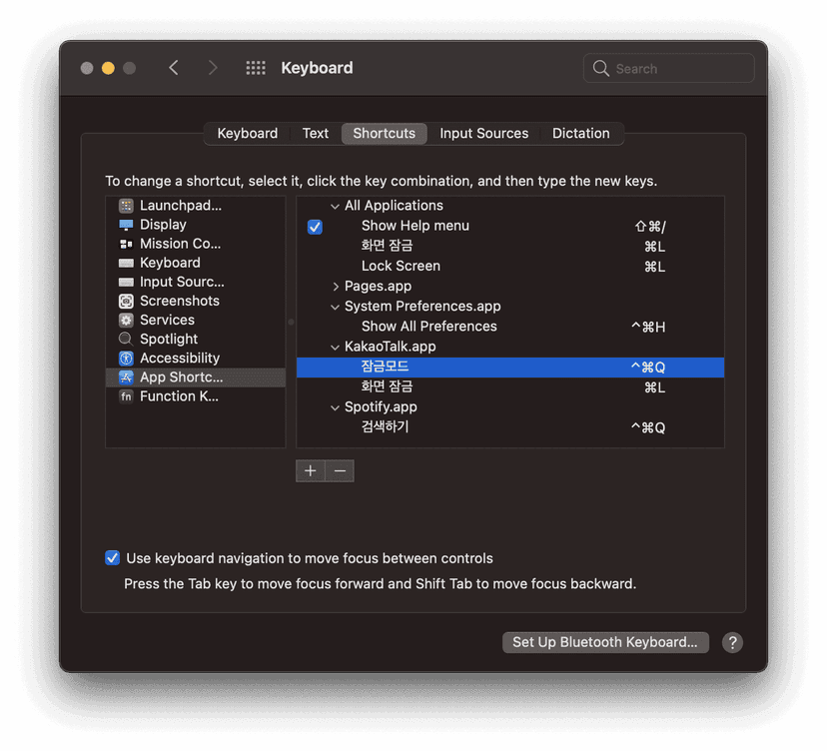The width and height of the screenshot is (827, 751).
Task: Disable the Show Help menu shortcut
Action: point(315,226)
